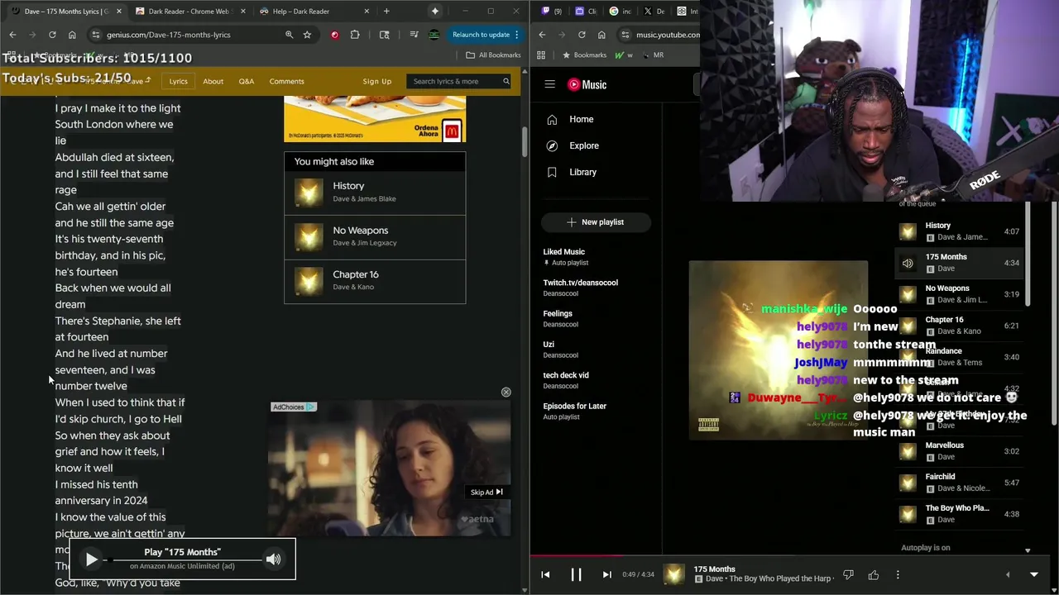Click Relaunch to update button
1059x595 pixels.
tap(486, 35)
